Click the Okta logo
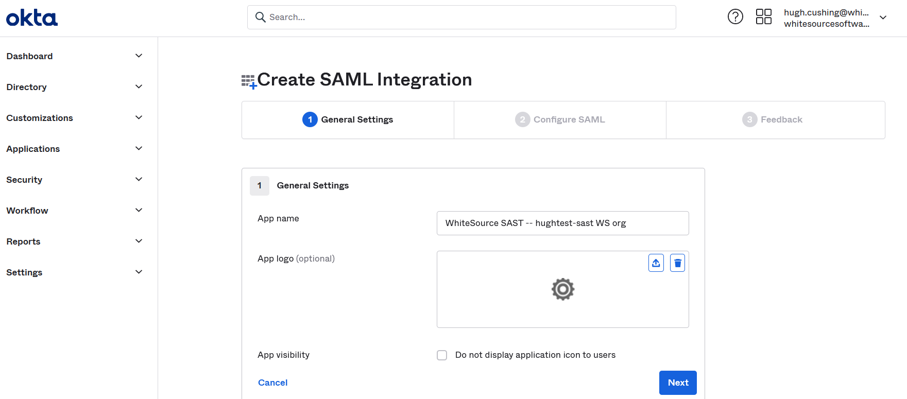Image resolution: width=907 pixels, height=399 pixels. 32,18
